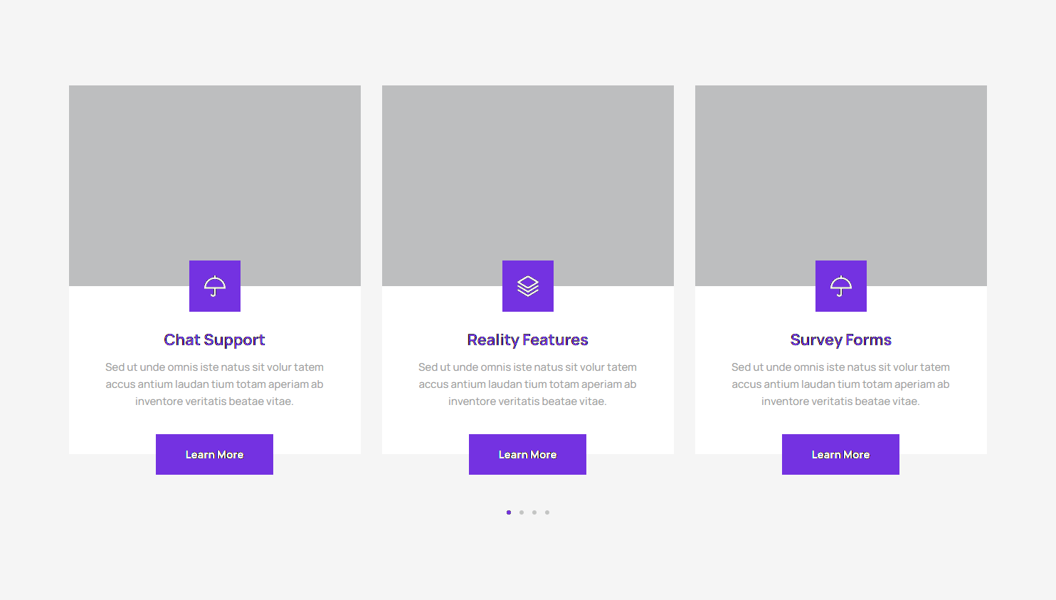Click the gray image above Reality Features
This screenshot has width=1056, height=600.
[528, 171]
